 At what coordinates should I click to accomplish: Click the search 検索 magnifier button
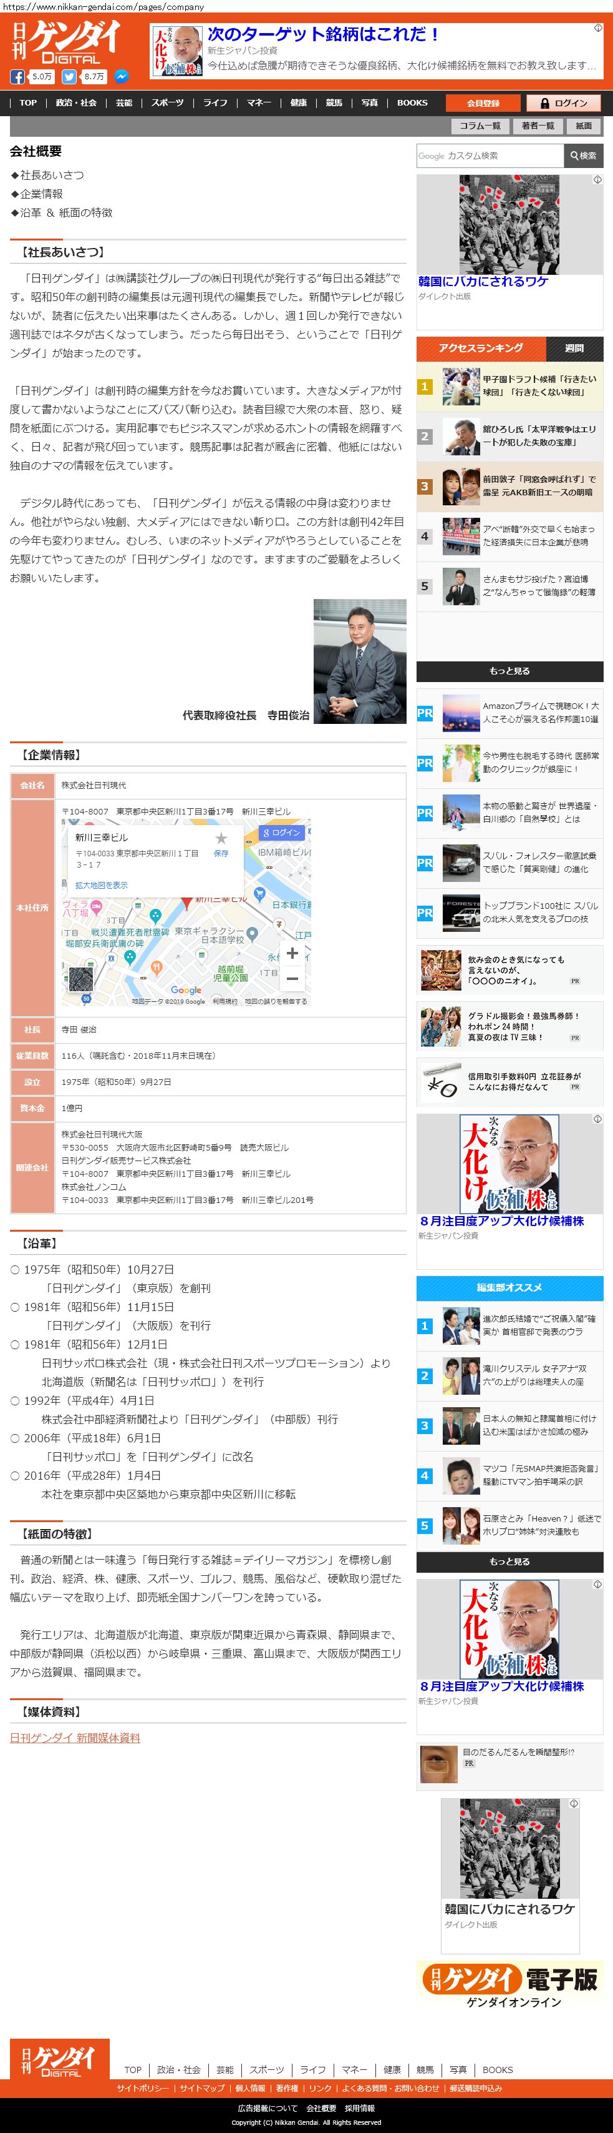point(583,155)
